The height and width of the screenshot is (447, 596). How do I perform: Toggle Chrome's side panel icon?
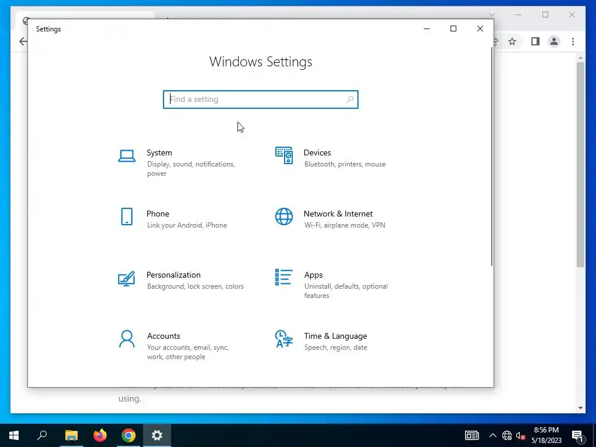point(535,41)
